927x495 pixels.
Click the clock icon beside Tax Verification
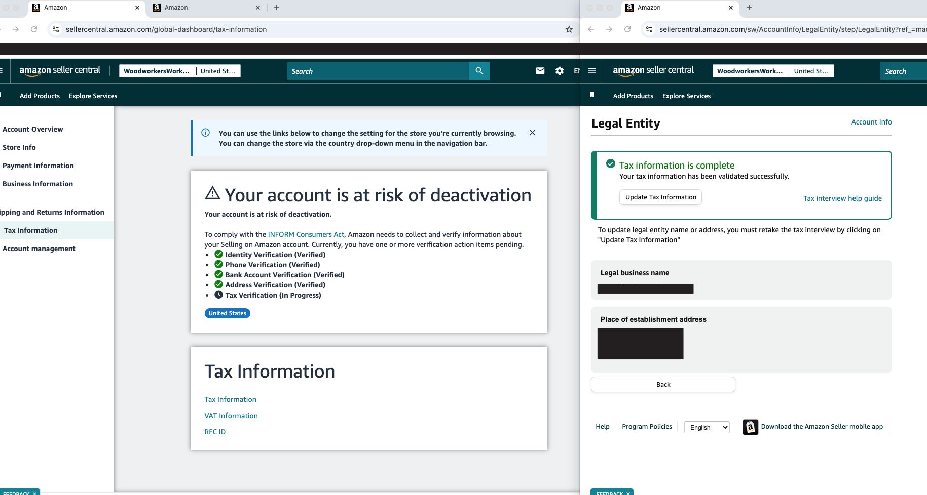[218, 295]
